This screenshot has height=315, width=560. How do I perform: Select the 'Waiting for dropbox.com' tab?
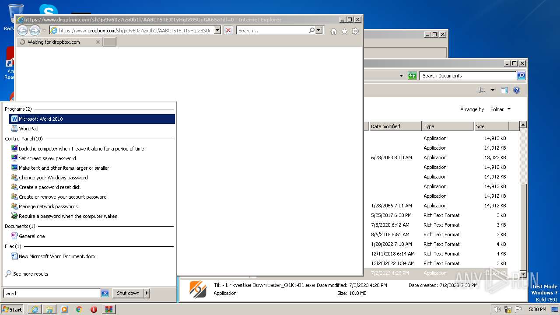pos(59,42)
